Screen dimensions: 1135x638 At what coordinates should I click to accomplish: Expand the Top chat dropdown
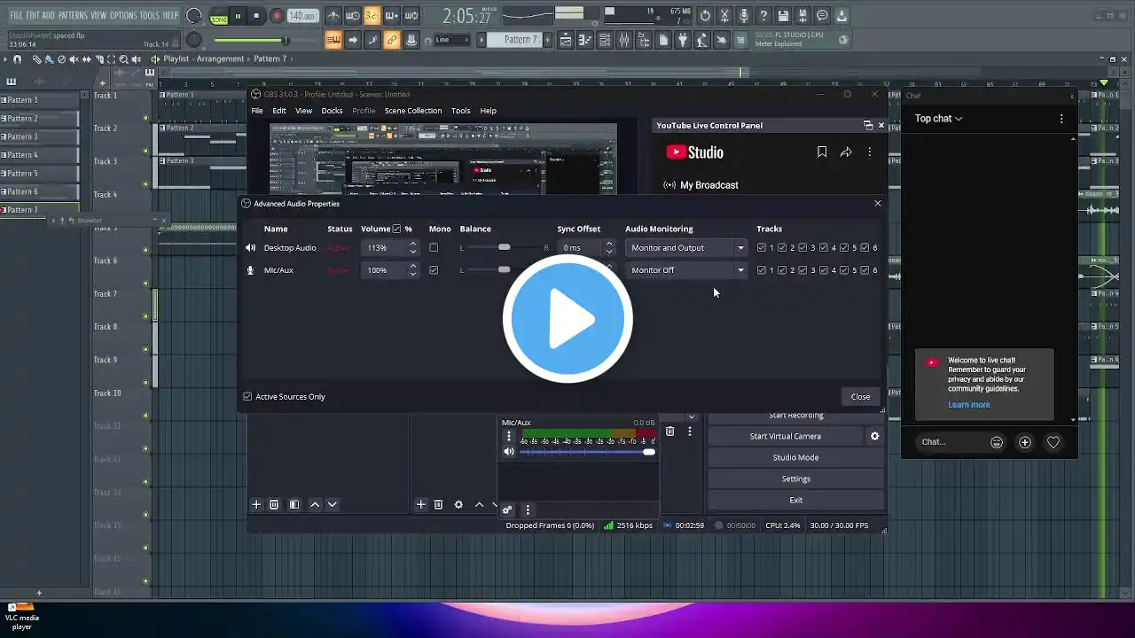(939, 118)
